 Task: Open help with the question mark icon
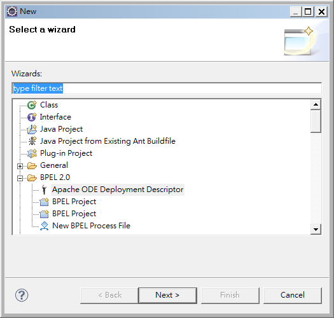click(x=22, y=295)
